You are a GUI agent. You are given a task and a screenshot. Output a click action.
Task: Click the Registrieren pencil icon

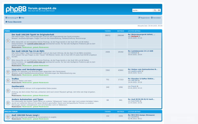[139, 18]
